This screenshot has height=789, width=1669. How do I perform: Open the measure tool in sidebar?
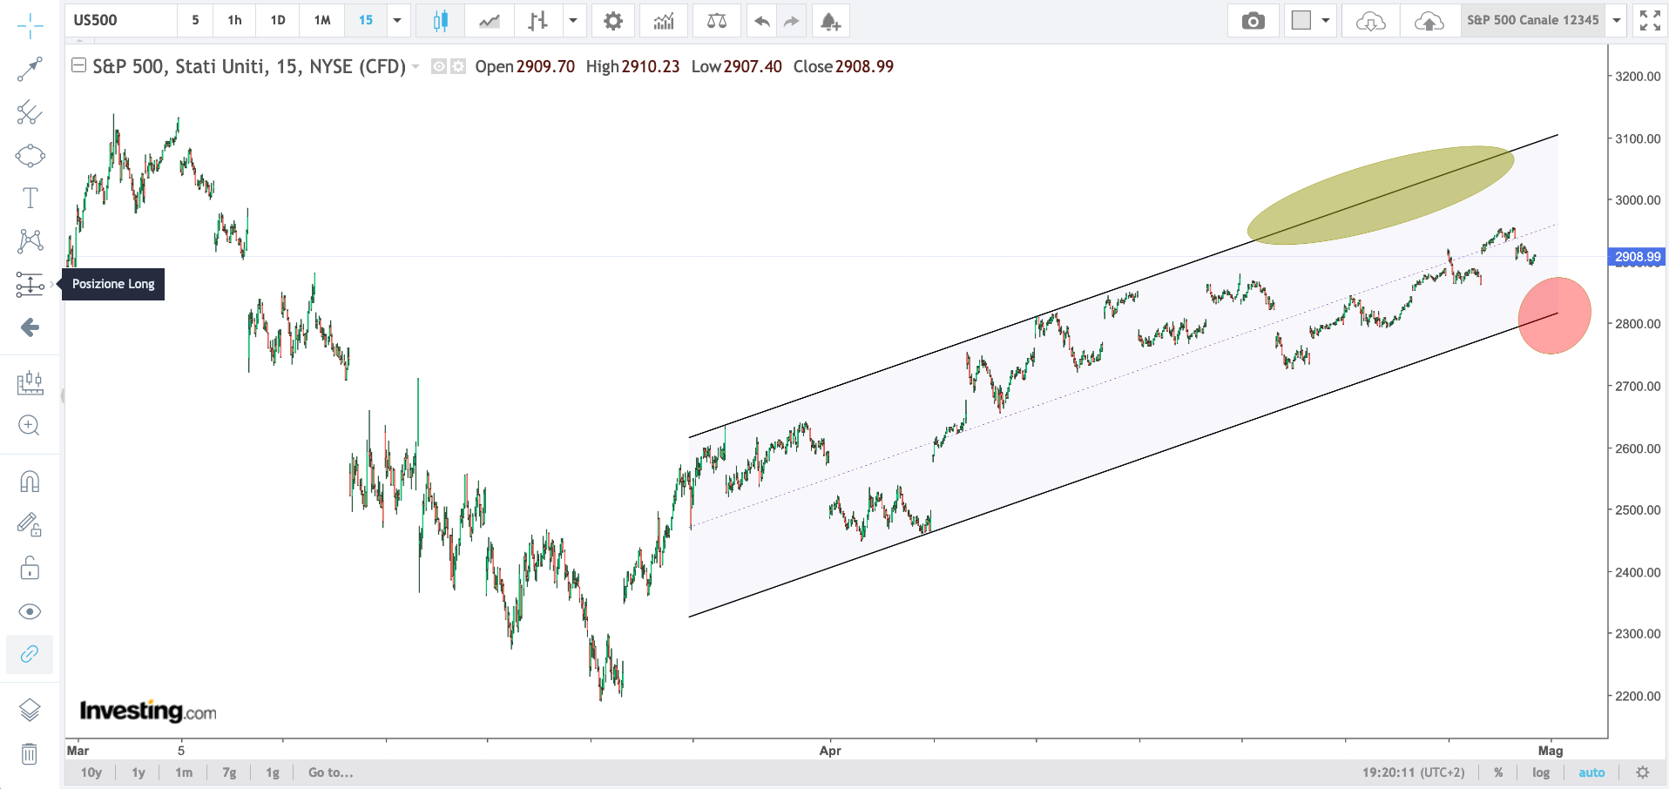pos(30,382)
